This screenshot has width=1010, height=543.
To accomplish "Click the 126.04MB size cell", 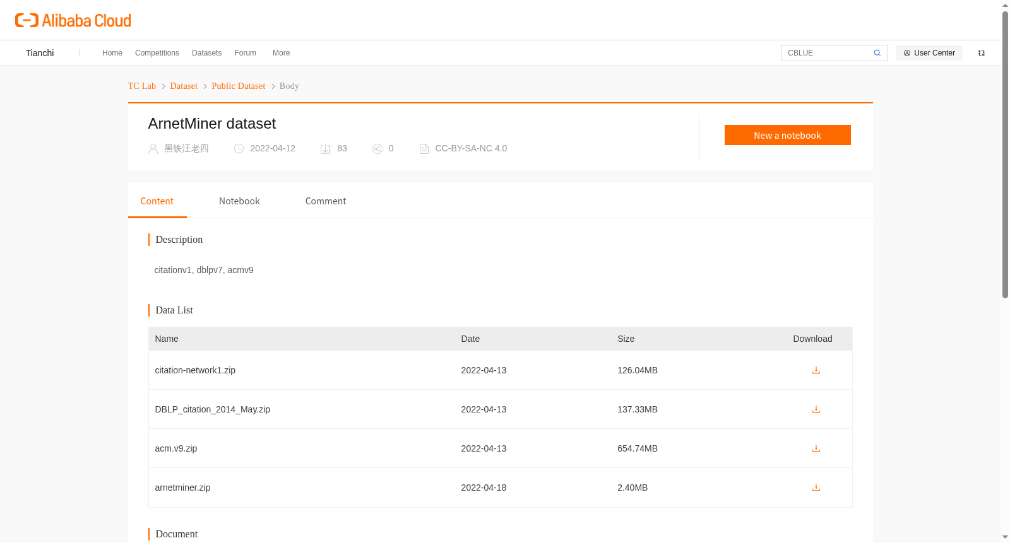I will pyautogui.click(x=638, y=370).
